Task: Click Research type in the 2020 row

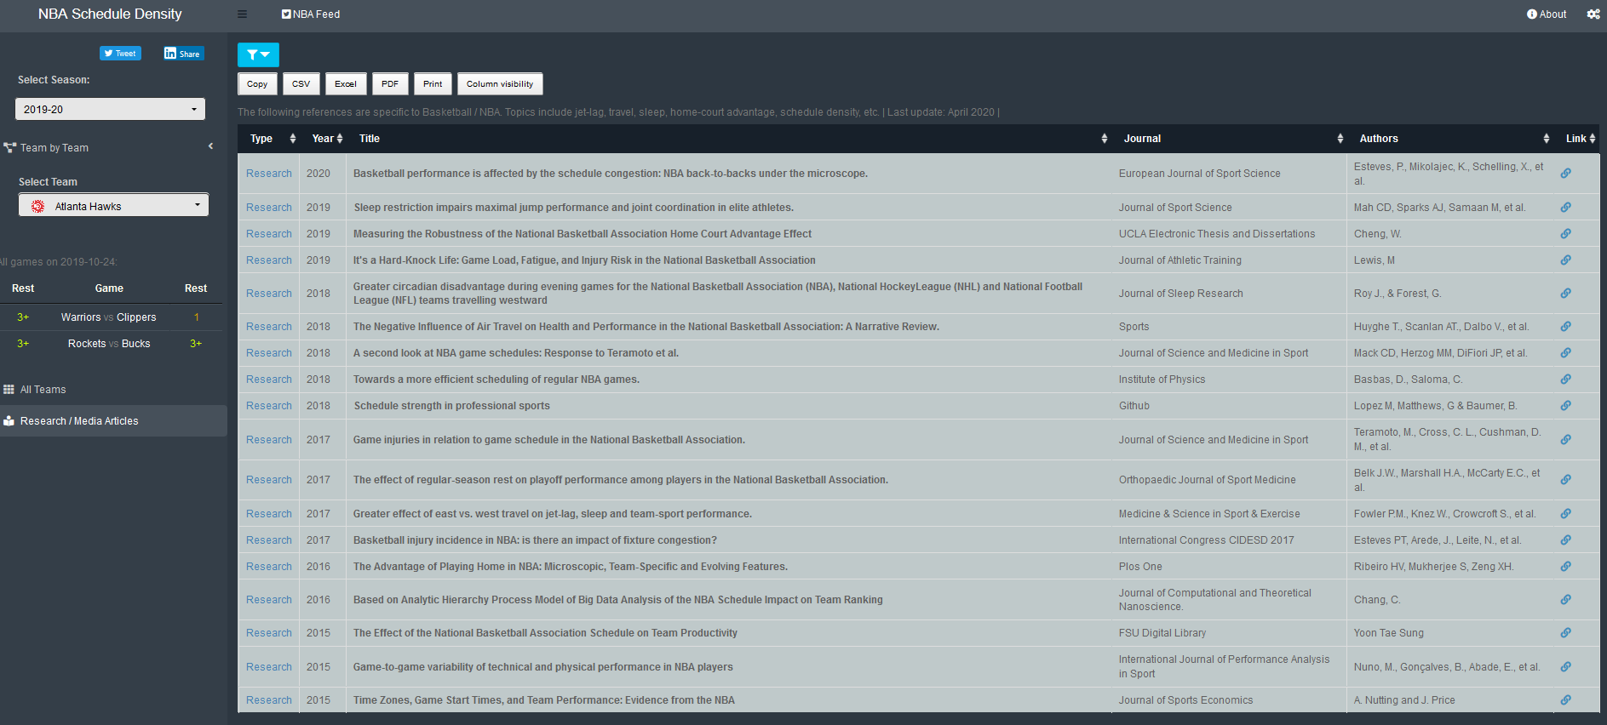Action: click(x=269, y=174)
